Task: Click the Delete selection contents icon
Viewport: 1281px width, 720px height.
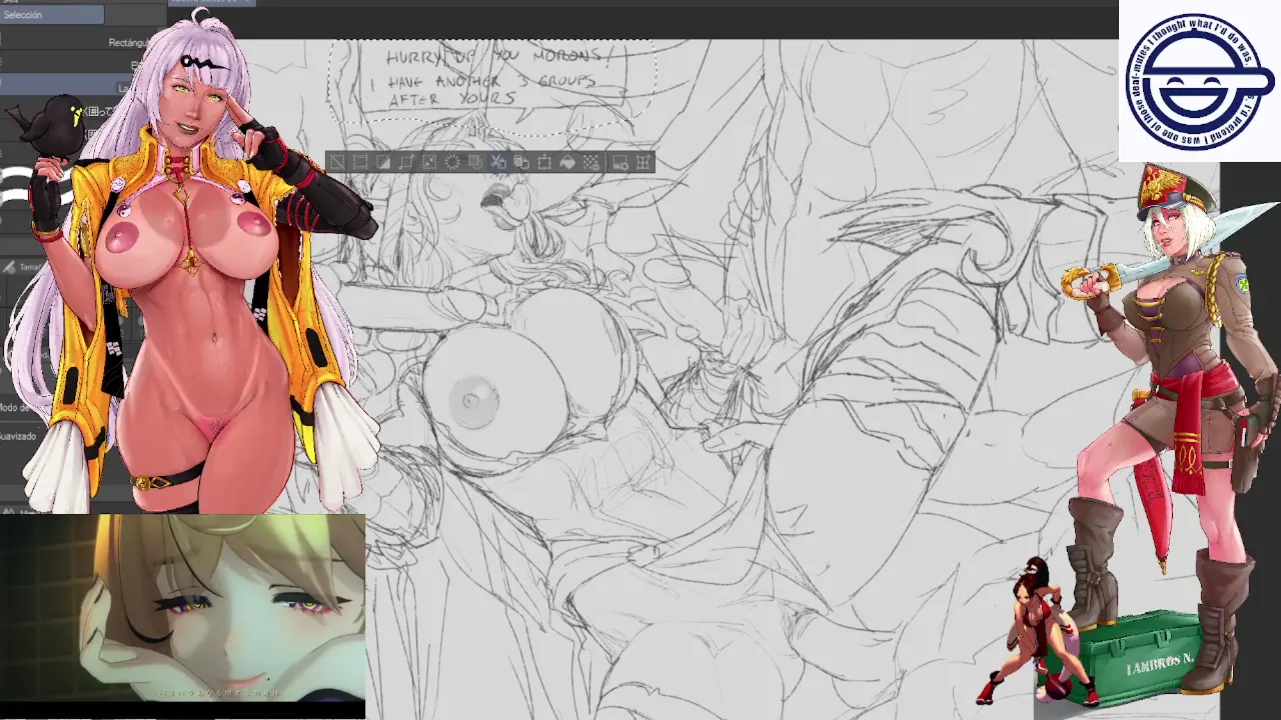Action: (452, 163)
